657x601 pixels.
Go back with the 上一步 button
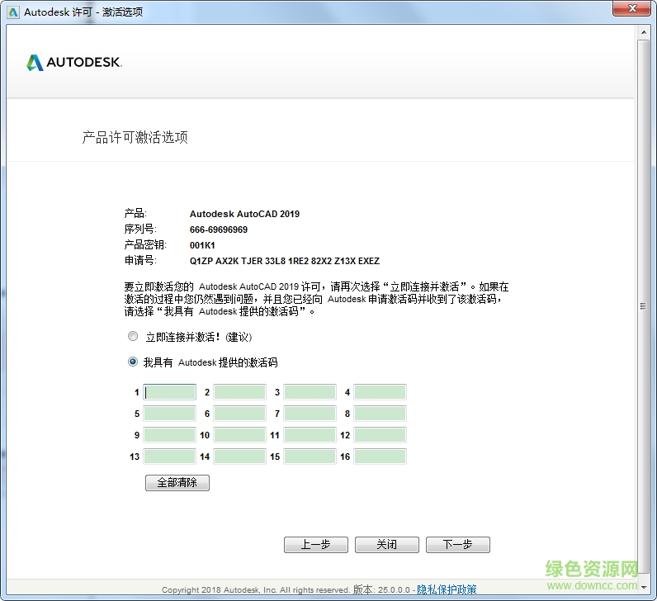coord(315,545)
